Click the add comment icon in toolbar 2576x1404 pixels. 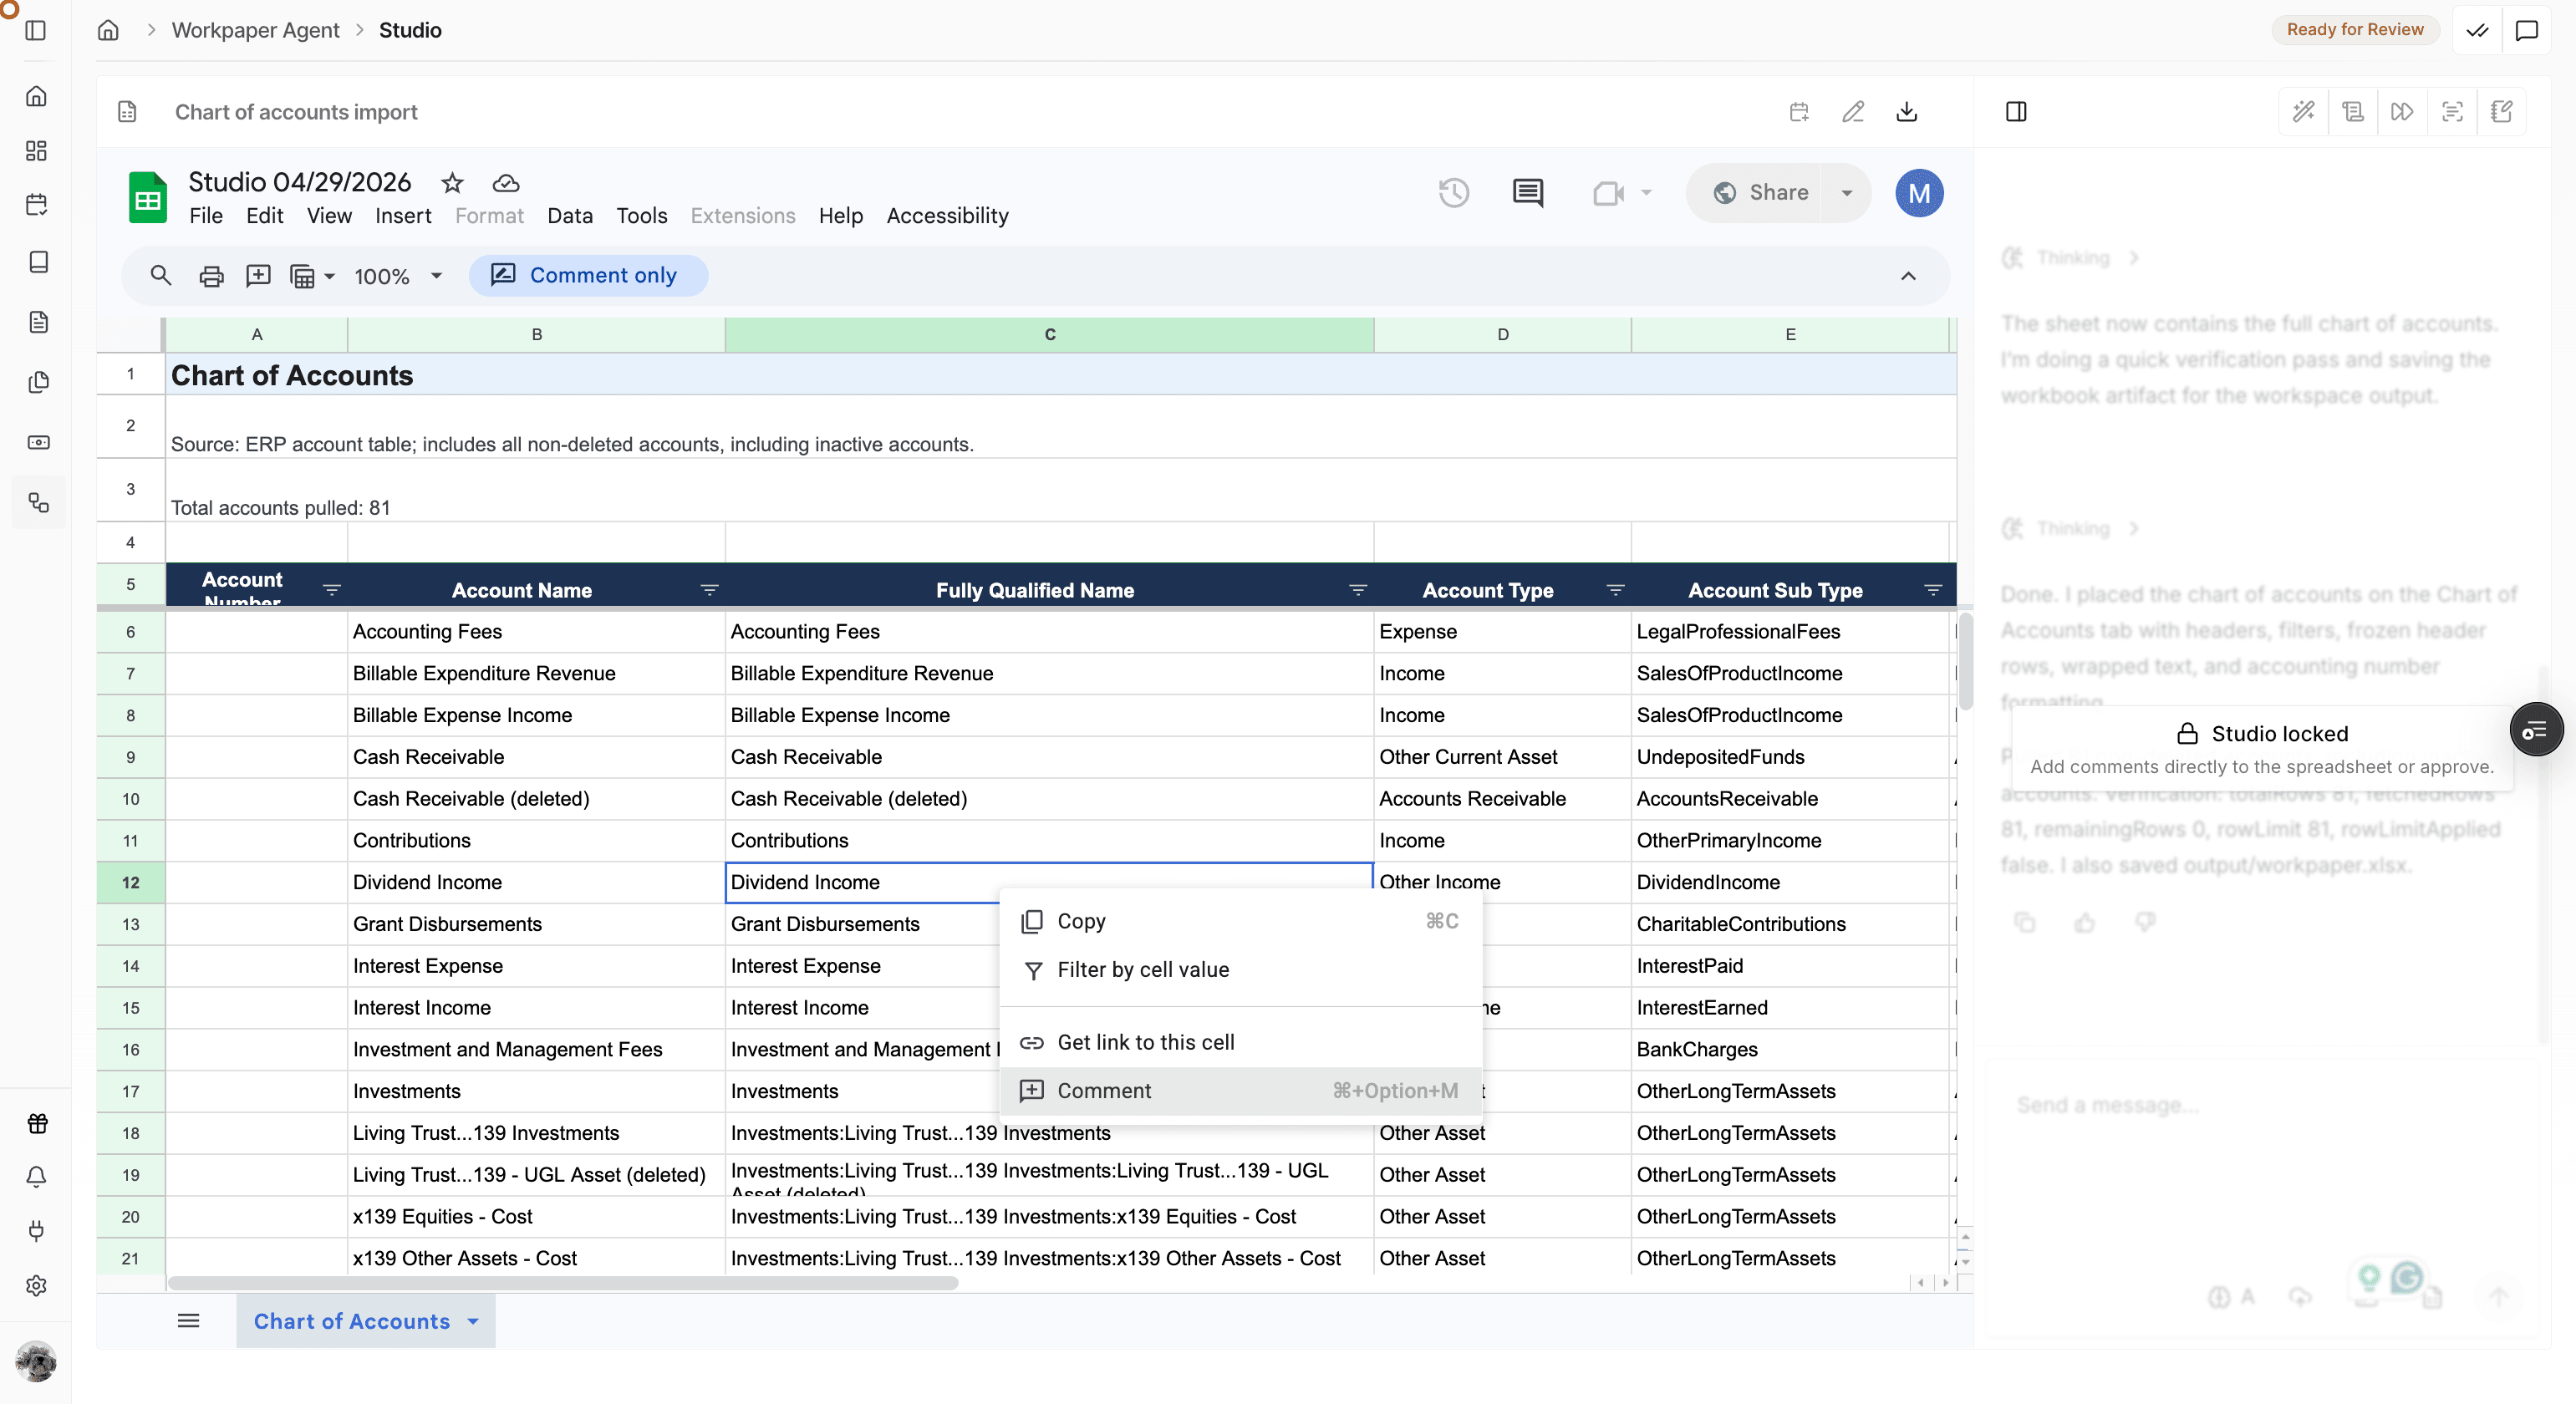[x=258, y=275]
